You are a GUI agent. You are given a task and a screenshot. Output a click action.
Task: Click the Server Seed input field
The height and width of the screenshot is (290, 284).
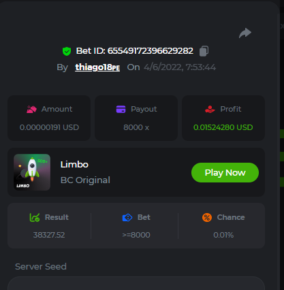(x=136, y=283)
